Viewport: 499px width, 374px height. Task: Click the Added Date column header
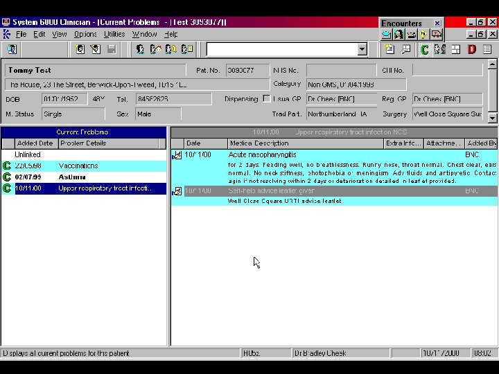[35, 143]
